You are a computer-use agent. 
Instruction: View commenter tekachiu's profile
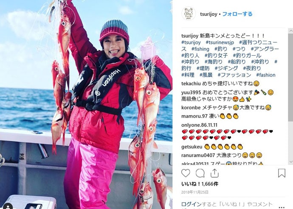click(191, 83)
